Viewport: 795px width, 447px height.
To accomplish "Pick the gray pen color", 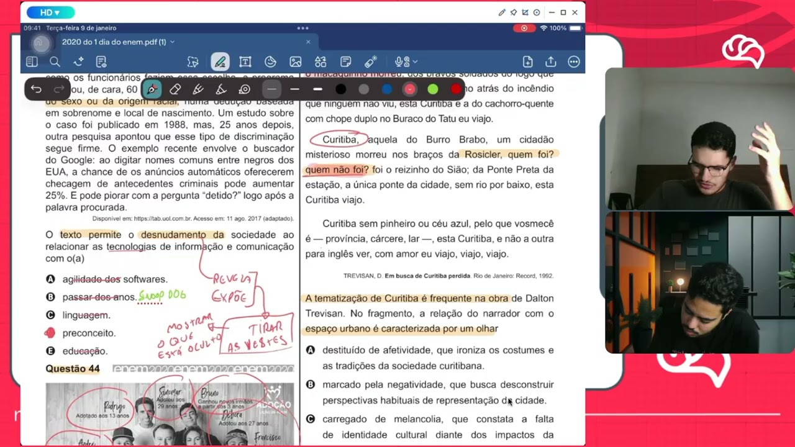I will pyautogui.click(x=363, y=89).
